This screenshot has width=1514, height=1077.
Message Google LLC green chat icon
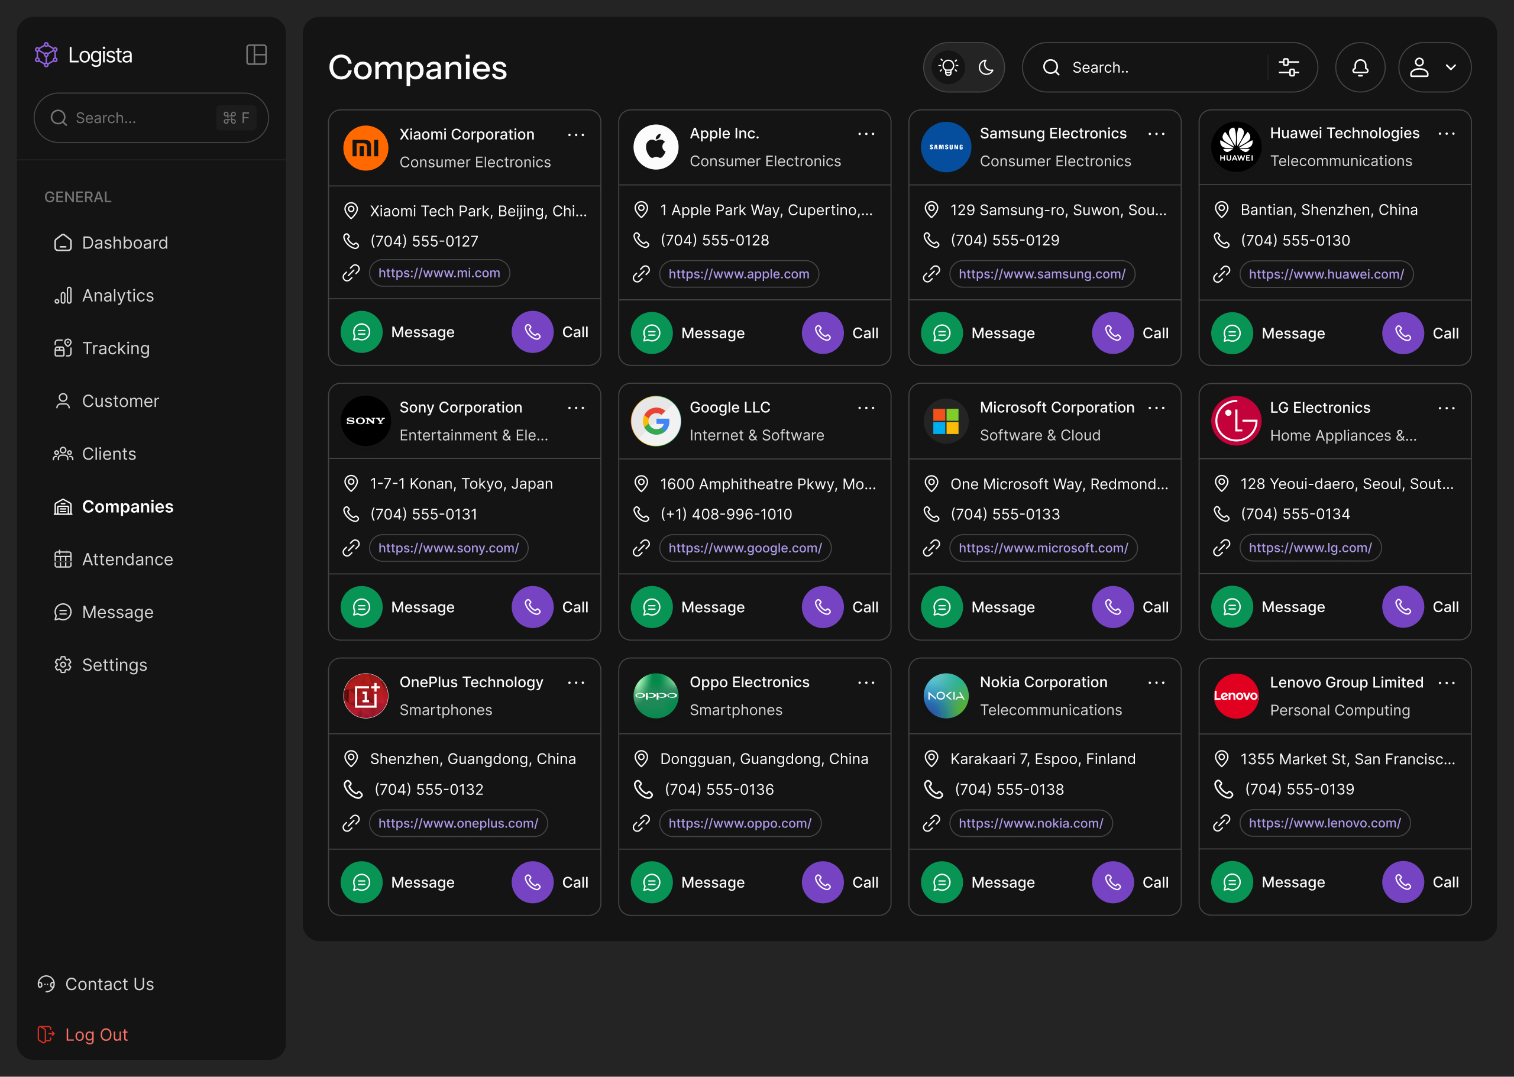[652, 607]
